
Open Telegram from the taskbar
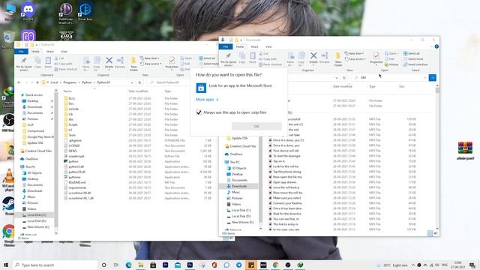[x=238, y=265]
